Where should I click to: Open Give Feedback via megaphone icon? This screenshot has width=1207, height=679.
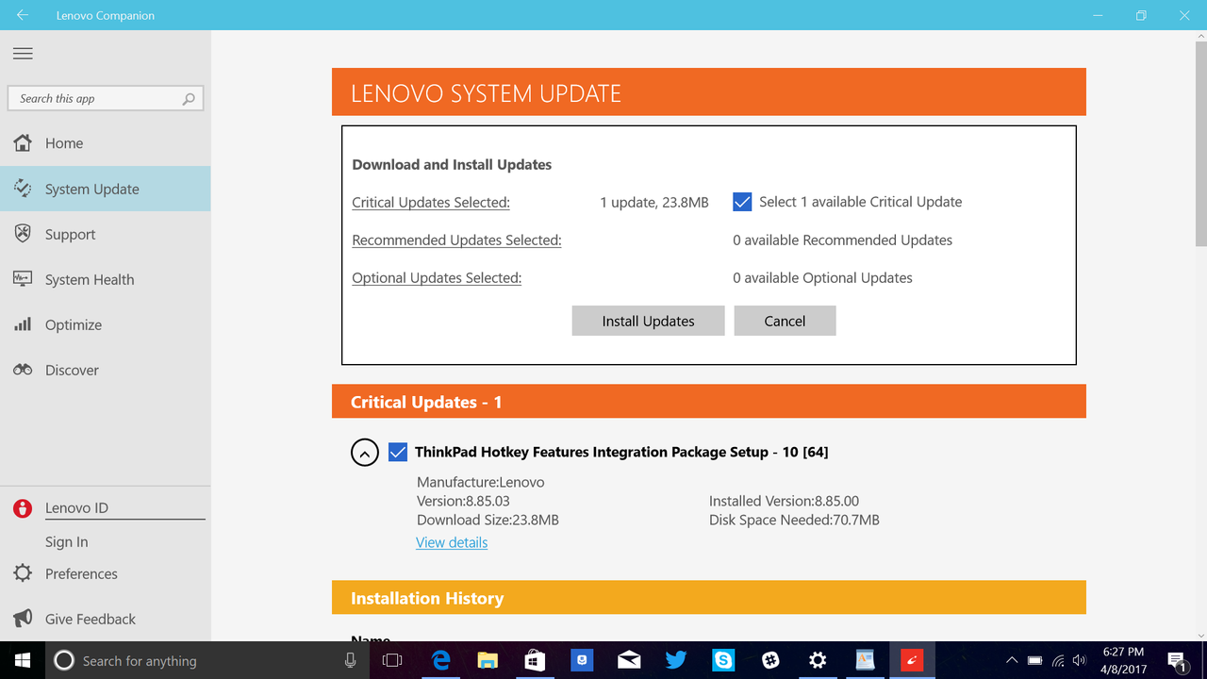(23, 619)
